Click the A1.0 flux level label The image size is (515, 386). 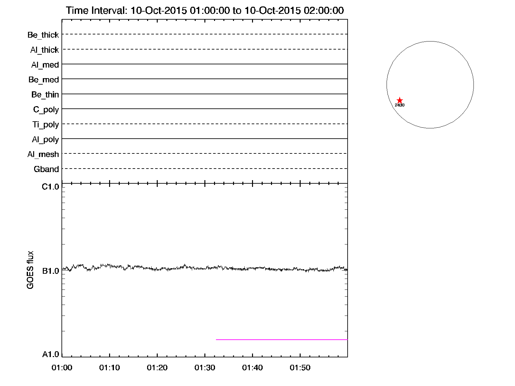51,354
